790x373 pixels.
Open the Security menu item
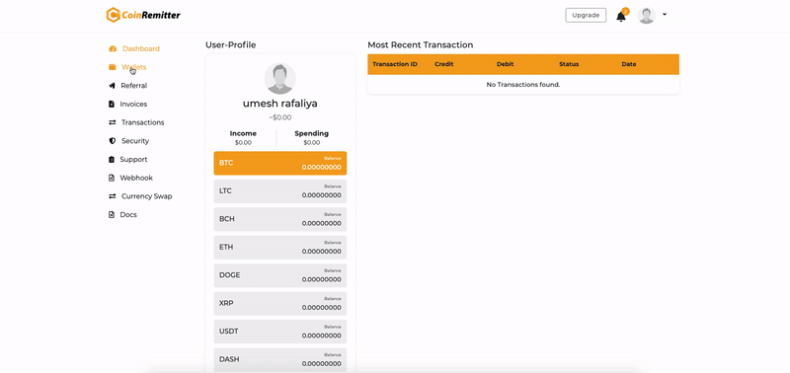point(135,141)
